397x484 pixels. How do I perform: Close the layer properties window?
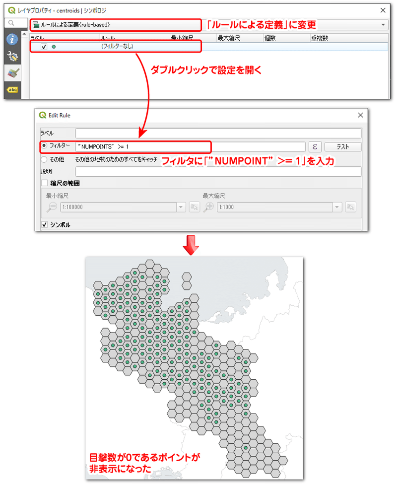tap(383, 10)
